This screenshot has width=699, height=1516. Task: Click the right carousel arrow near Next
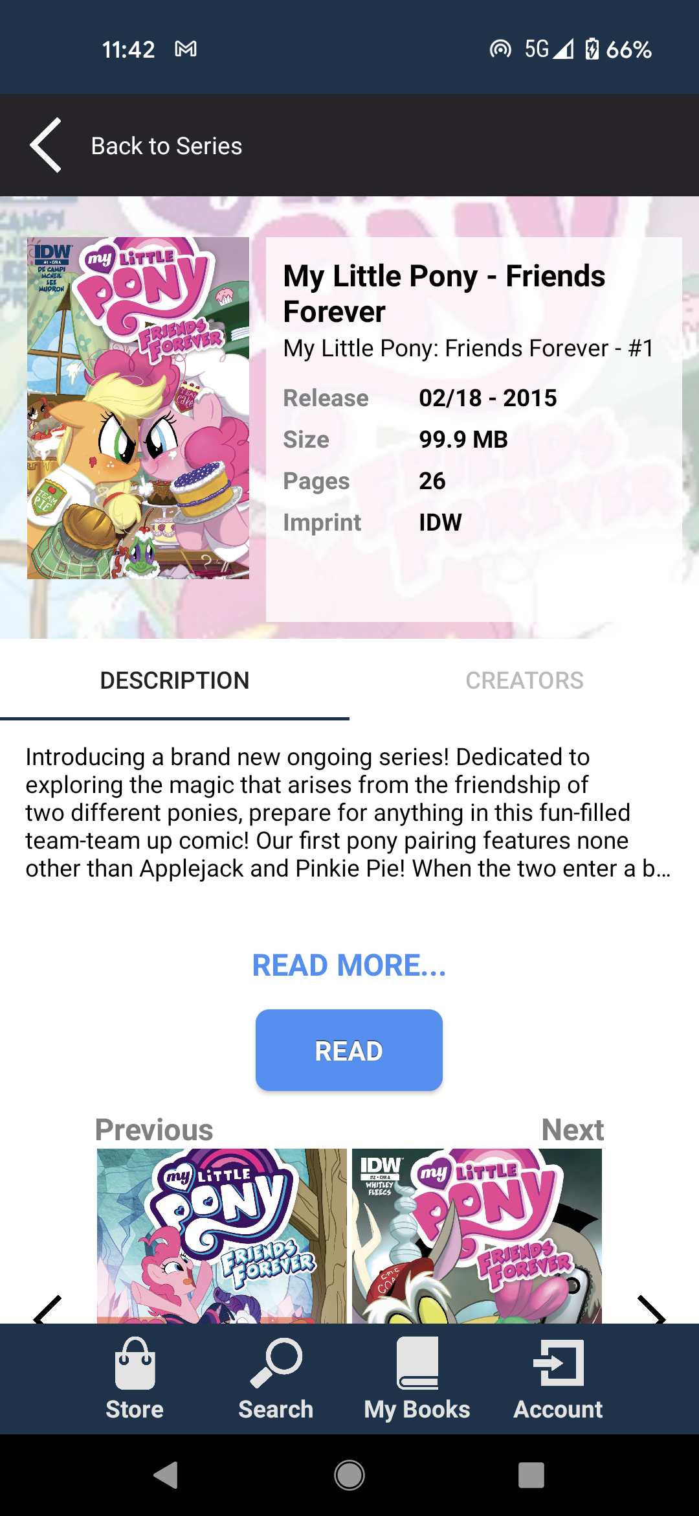tap(651, 1309)
